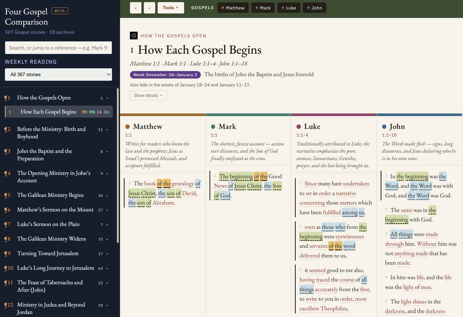Expand John the Baptist and the Preparation

(107, 151)
